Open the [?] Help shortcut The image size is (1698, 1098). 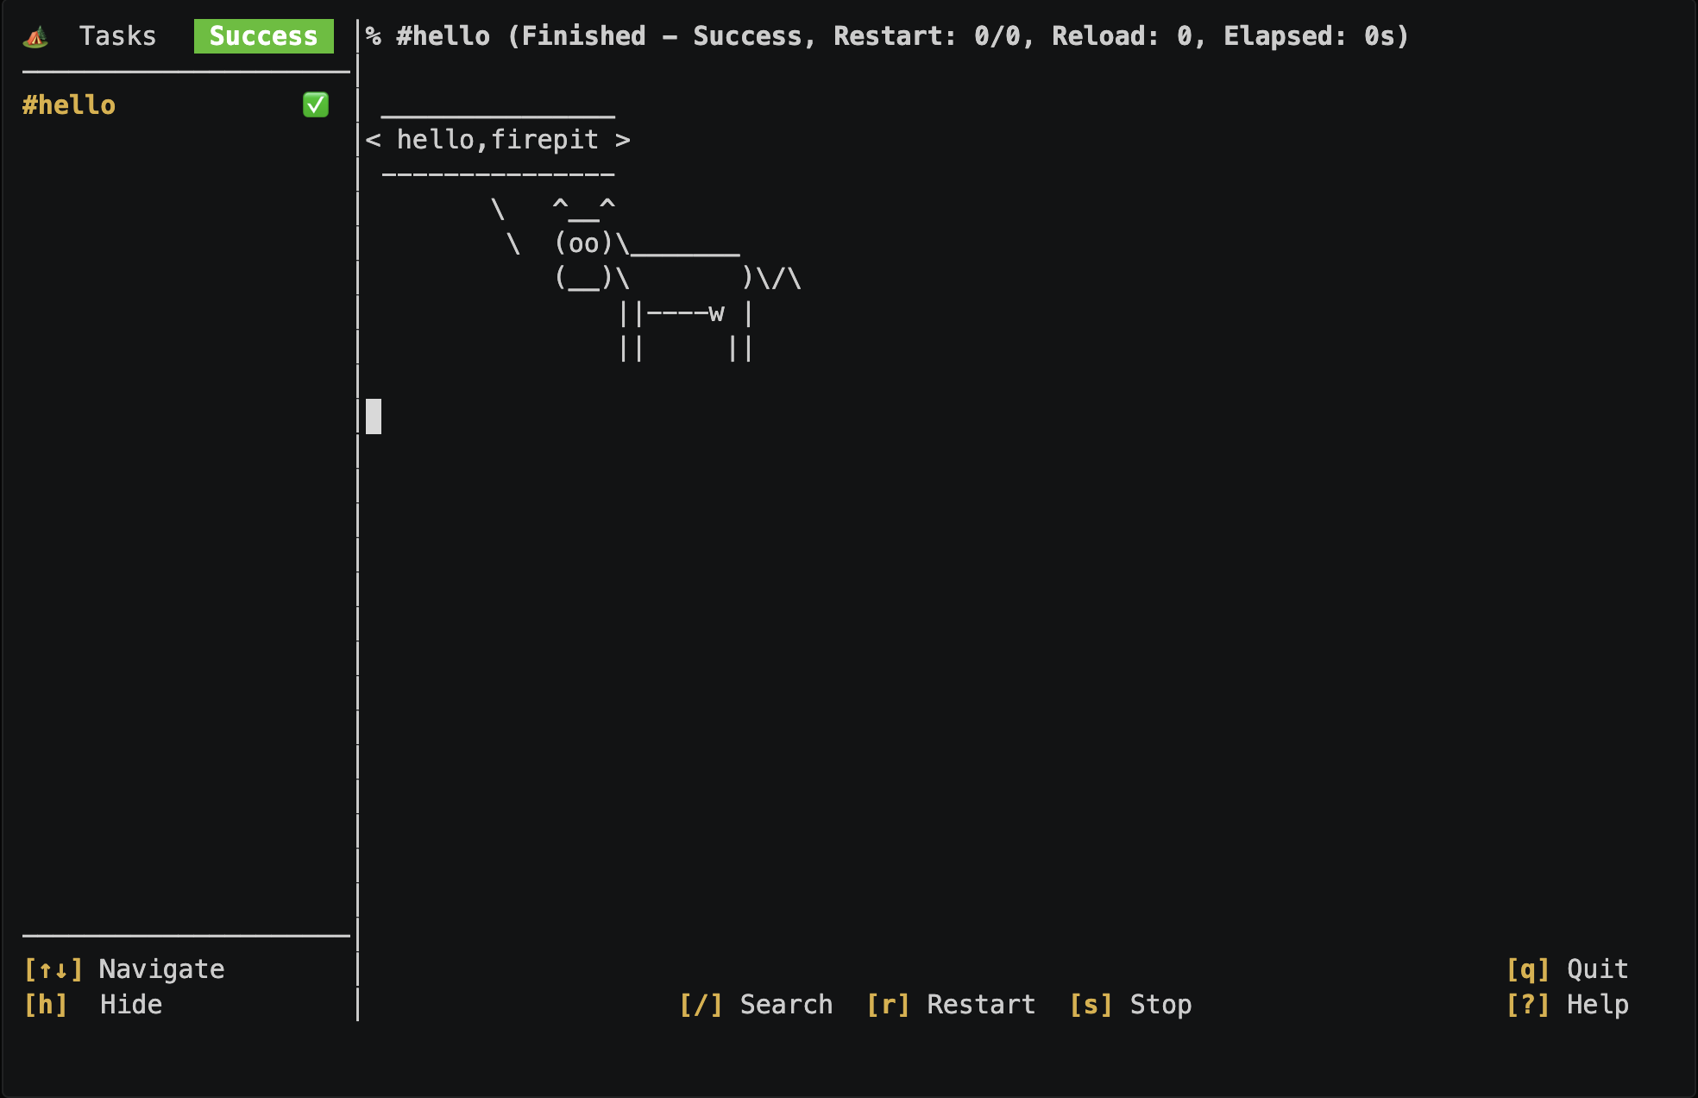1567,1005
